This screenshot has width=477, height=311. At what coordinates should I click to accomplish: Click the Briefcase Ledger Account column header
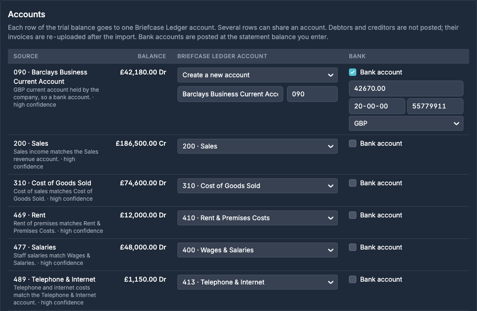coord(222,56)
